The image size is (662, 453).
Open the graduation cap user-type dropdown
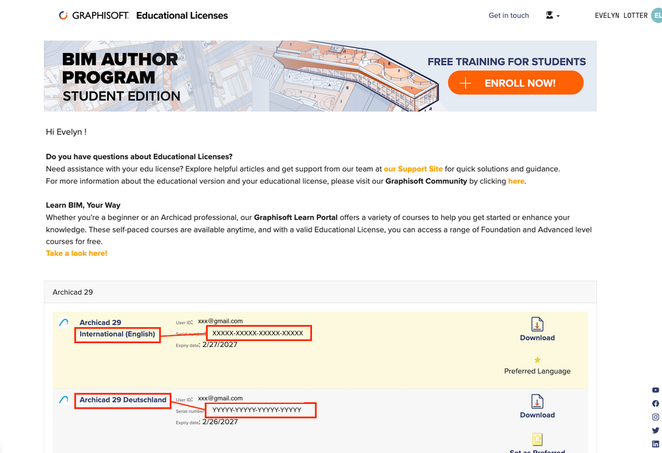(552, 16)
